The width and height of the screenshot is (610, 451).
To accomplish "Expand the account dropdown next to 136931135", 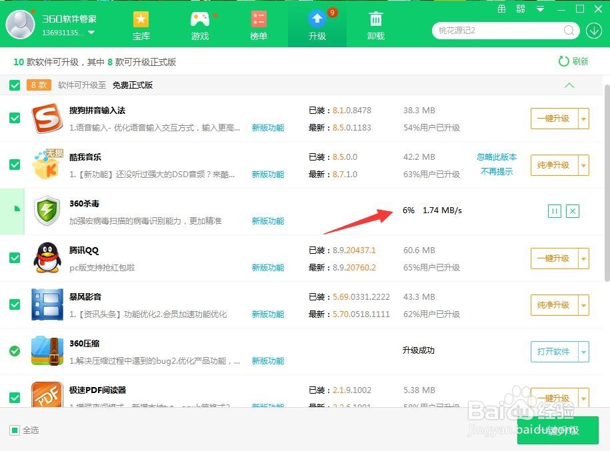I will pyautogui.click(x=91, y=32).
